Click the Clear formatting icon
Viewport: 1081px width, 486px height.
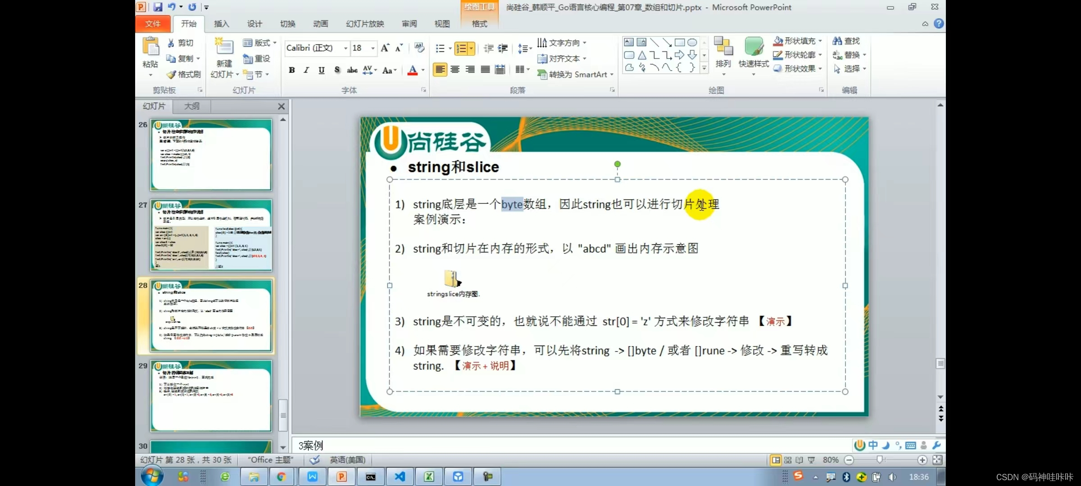(419, 48)
